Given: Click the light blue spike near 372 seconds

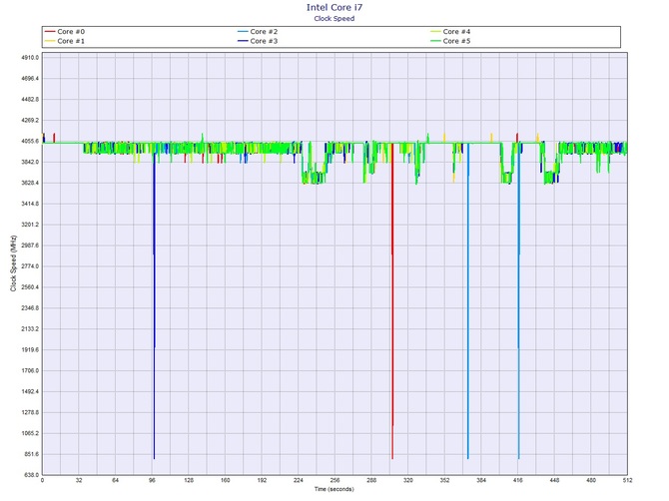Looking at the screenshot, I should tap(468, 300).
